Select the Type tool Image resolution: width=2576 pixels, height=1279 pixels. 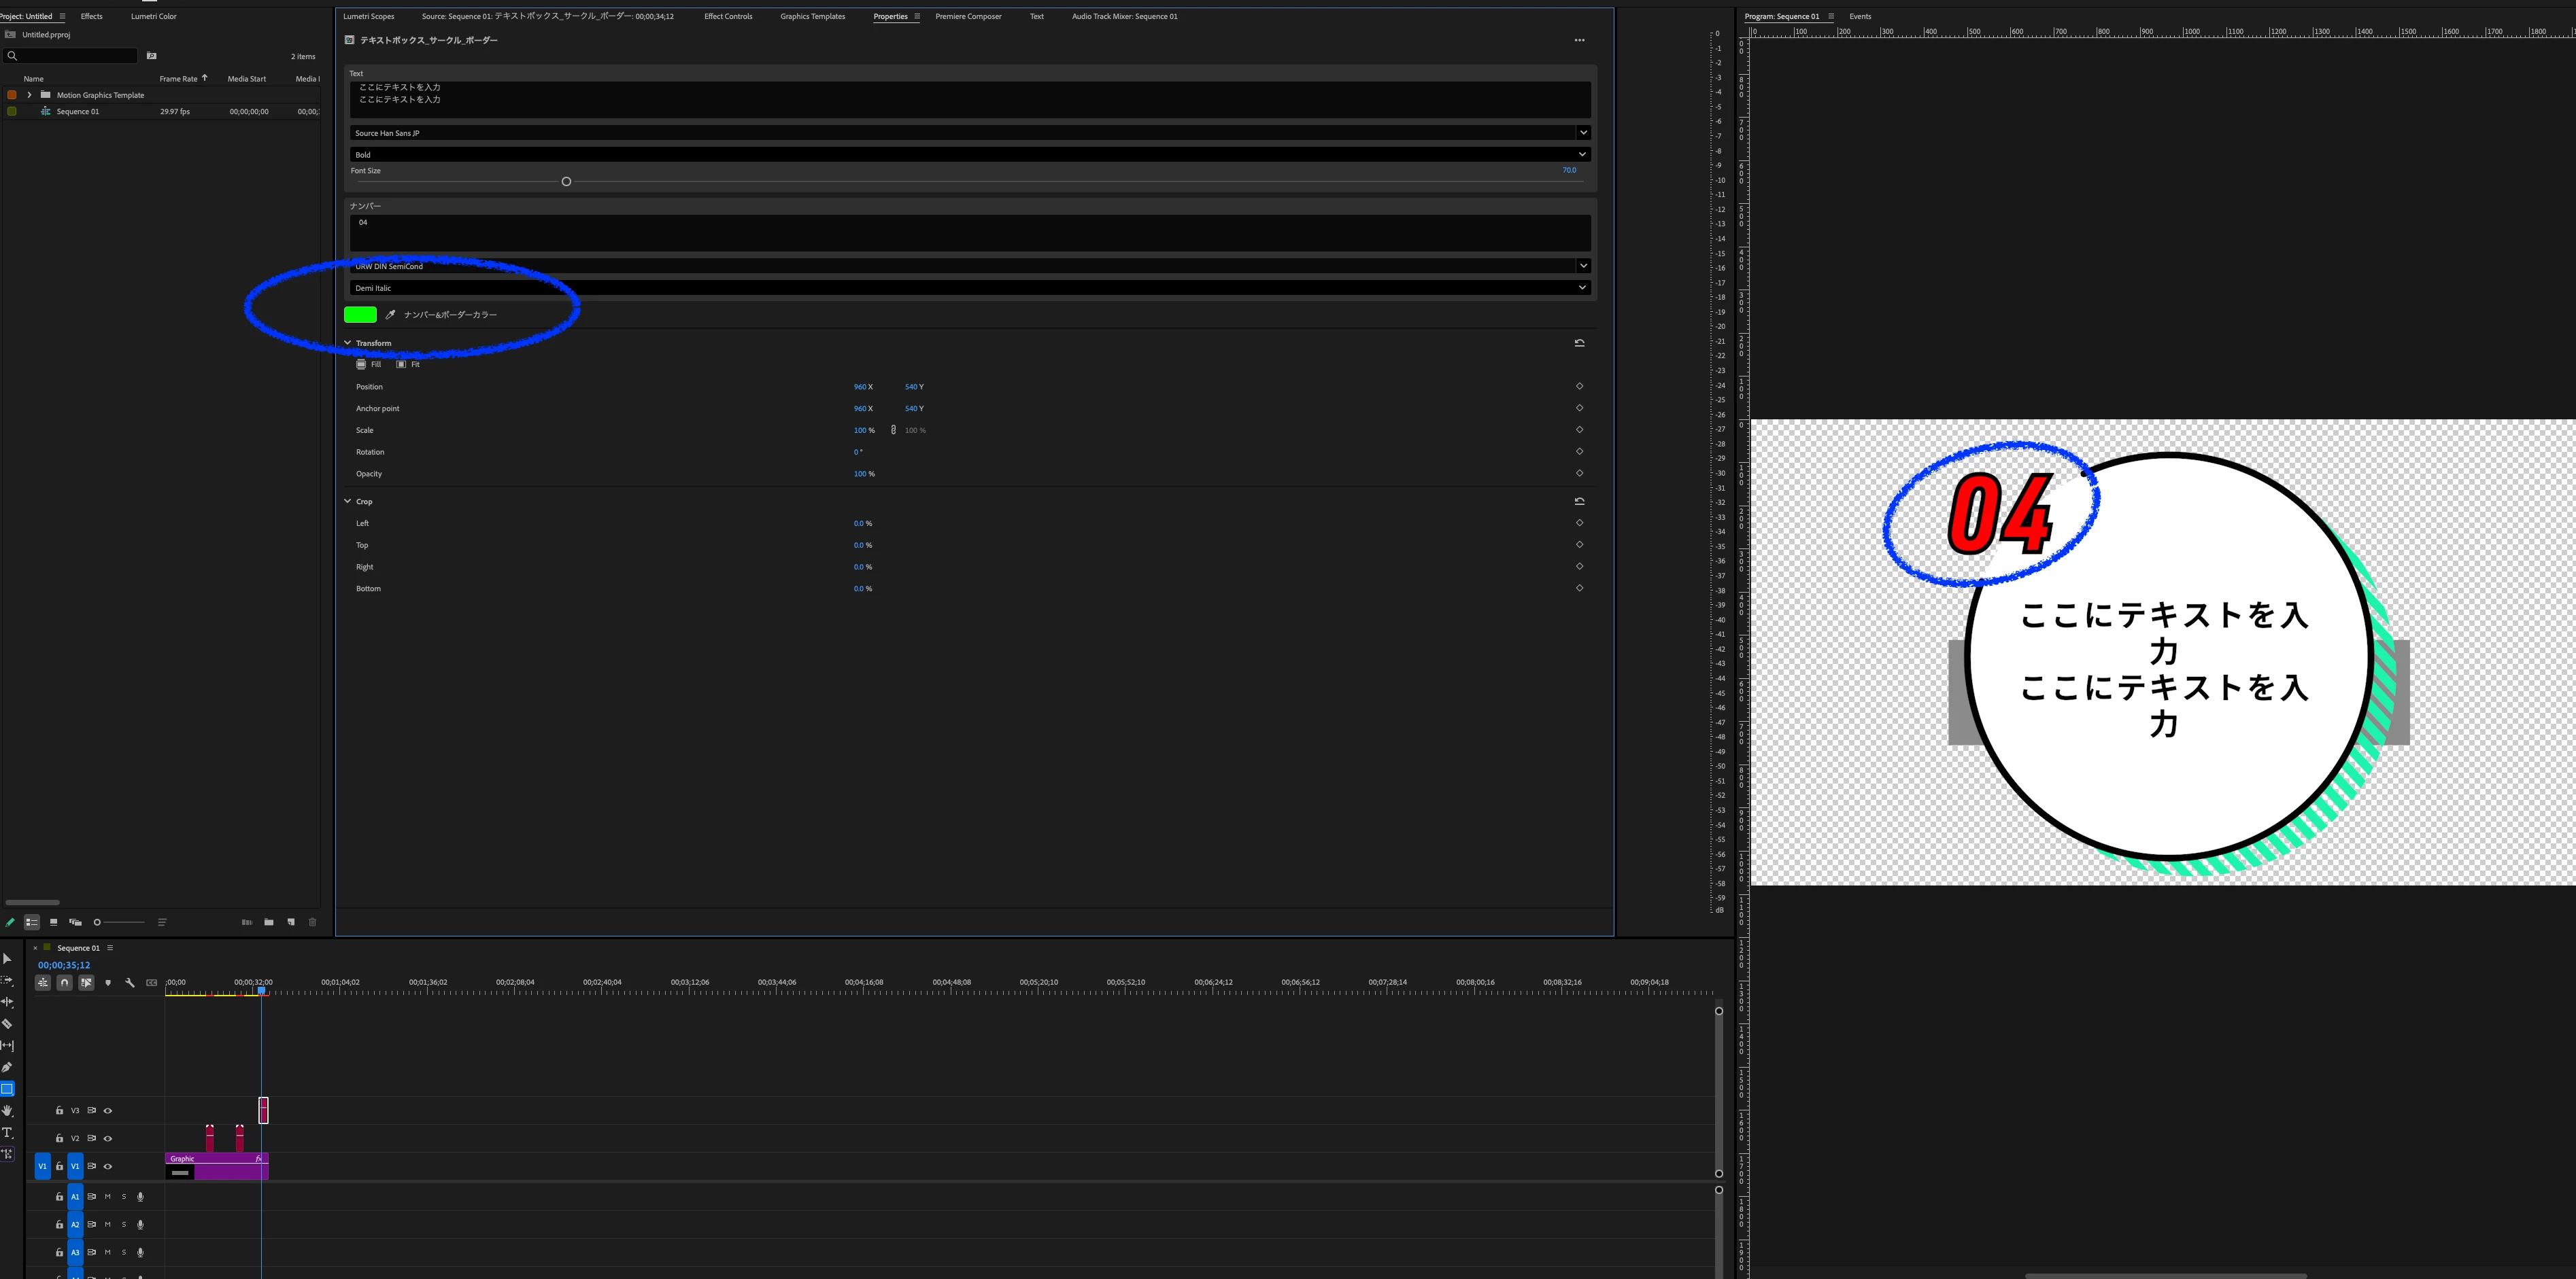(7, 1133)
